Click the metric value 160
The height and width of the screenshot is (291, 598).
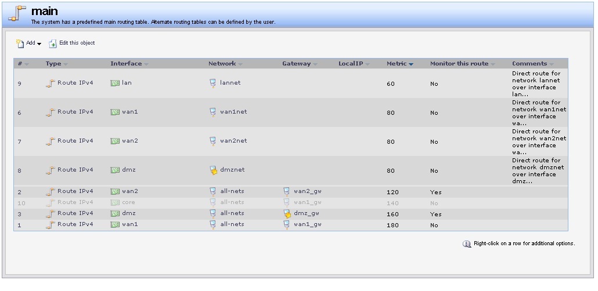pyautogui.click(x=392, y=214)
